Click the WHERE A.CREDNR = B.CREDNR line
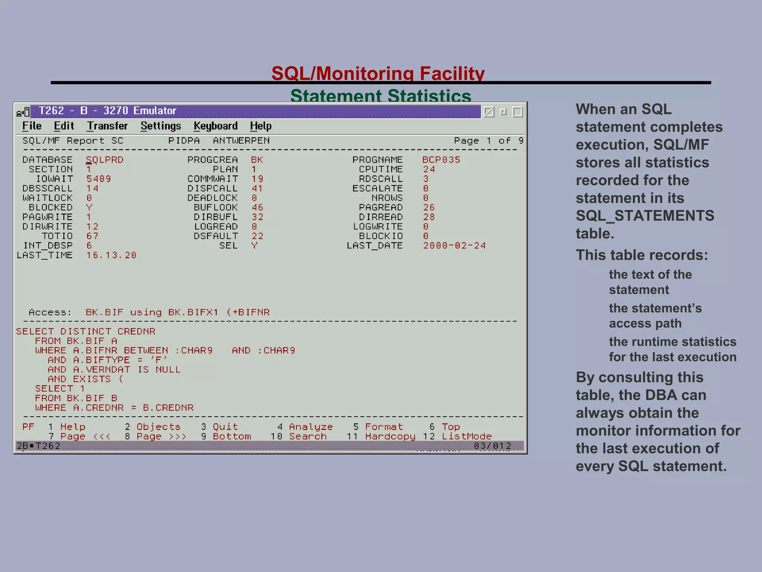Image resolution: width=762 pixels, height=572 pixels. [x=114, y=408]
